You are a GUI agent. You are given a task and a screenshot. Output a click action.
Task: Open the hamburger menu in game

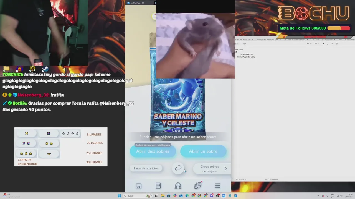(x=217, y=186)
